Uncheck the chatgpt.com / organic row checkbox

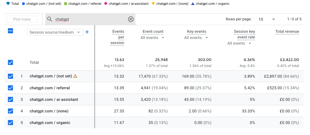pos(10,123)
